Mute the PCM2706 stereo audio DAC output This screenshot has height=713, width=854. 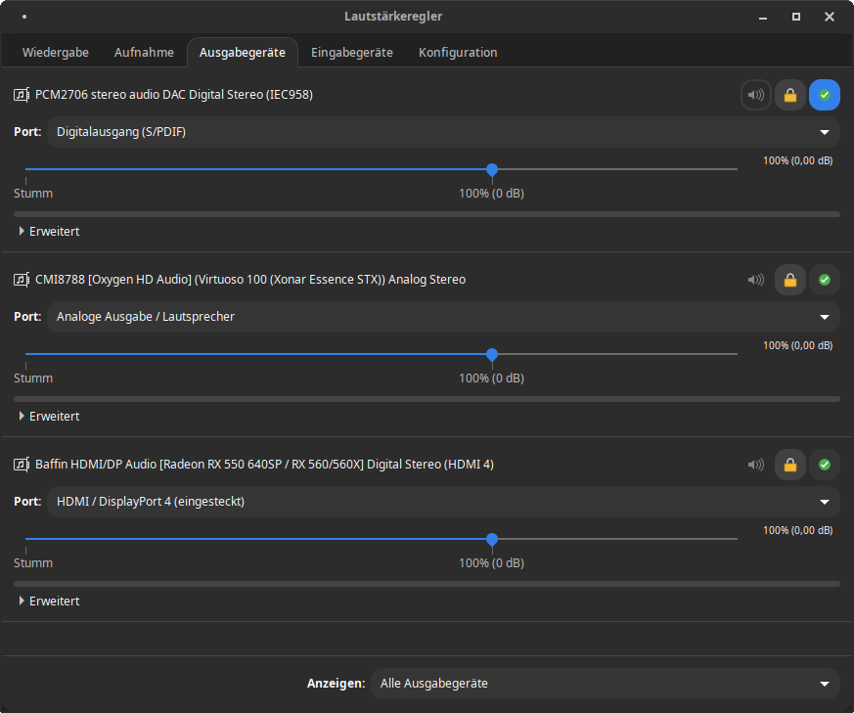coord(756,95)
